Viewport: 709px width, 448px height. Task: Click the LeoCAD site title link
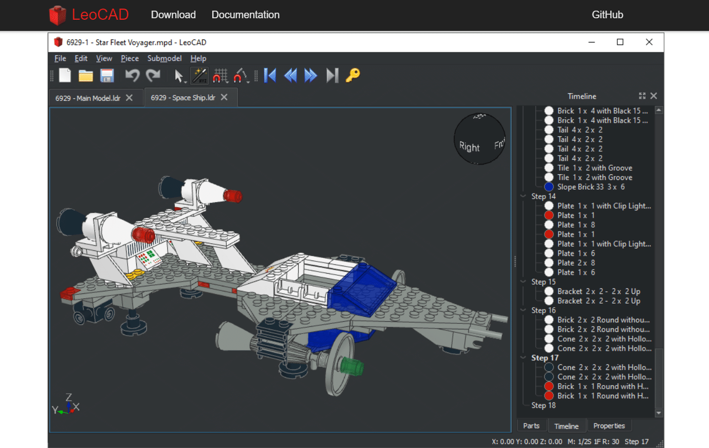tap(100, 15)
